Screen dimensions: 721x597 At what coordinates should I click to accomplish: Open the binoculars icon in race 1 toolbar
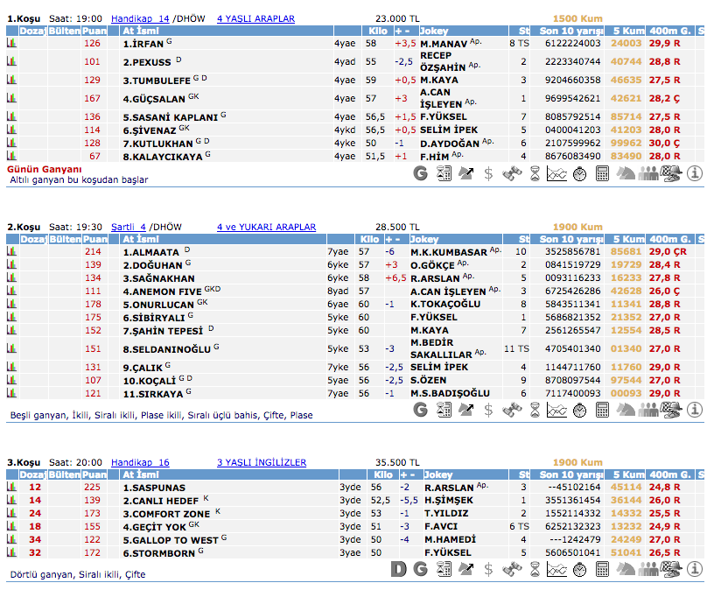(x=512, y=173)
